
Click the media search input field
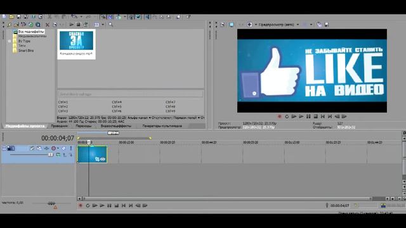pyautogui.click(x=131, y=94)
